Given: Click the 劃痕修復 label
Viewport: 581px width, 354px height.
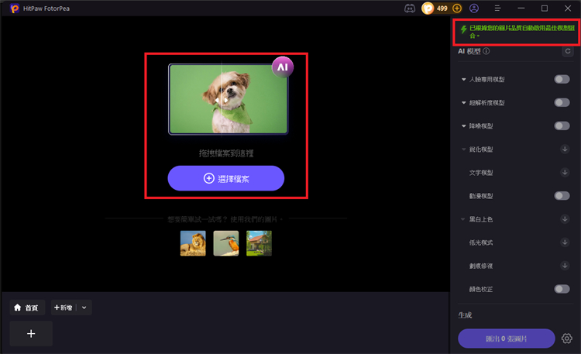Looking at the screenshot, I should (x=480, y=266).
